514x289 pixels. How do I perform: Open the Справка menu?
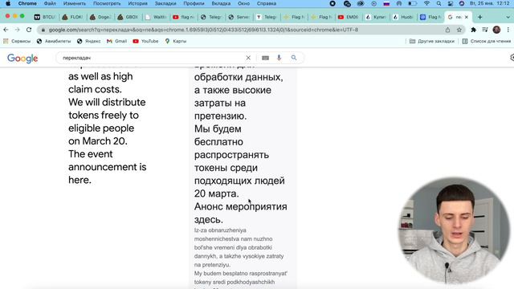click(x=267, y=3)
